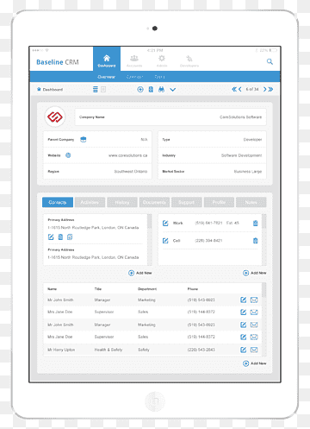Screen dimensions: 310x429
Task: Jump to the first record
Action: [x=234, y=89]
